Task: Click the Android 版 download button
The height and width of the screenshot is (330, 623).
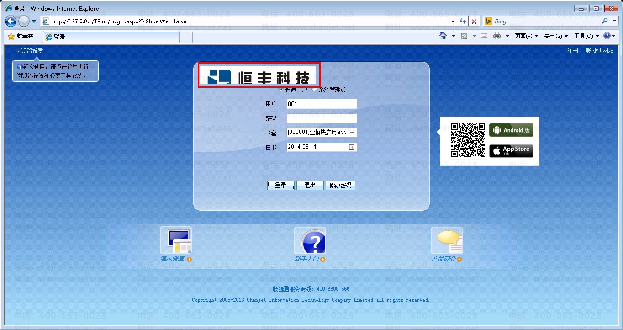Action: 511,130
